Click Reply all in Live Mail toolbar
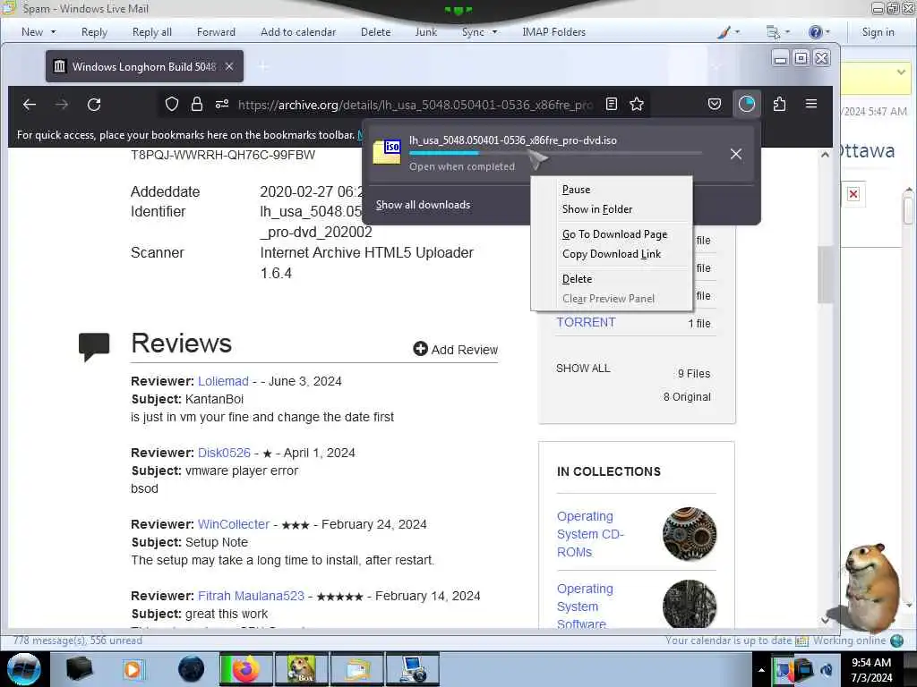This screenshot has width=917, height=687. click(x=152, y=32)
